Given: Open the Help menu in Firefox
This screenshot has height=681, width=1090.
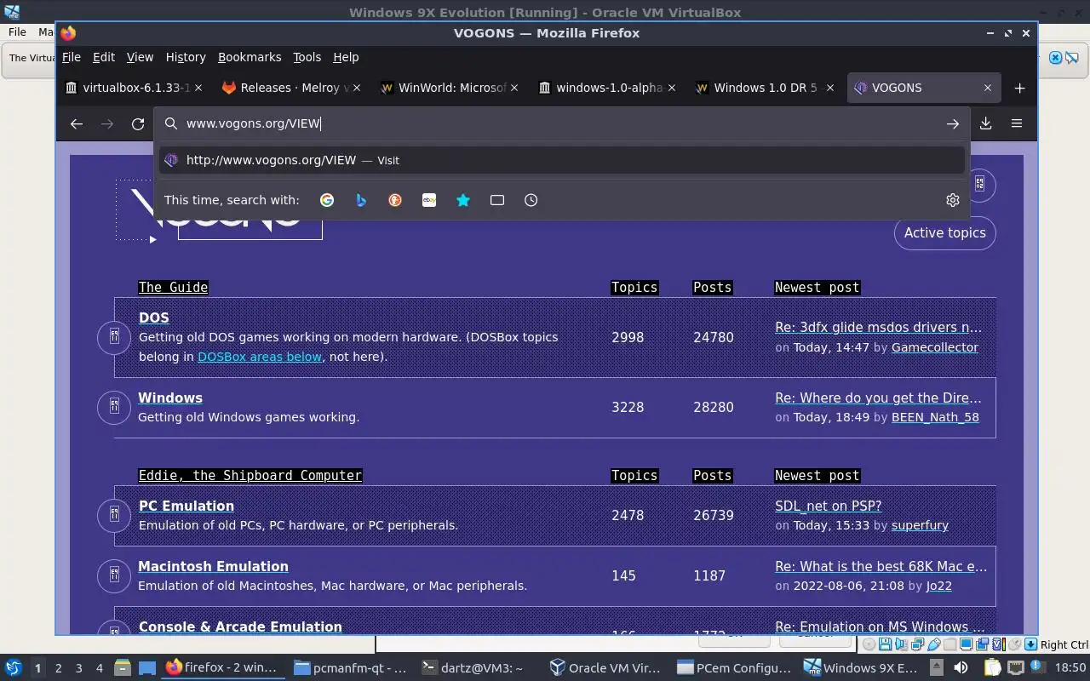Looking at the screenshot, I should click(346, 57).
